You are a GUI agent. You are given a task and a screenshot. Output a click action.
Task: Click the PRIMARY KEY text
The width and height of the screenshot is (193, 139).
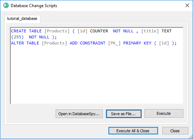pos(137,43)
